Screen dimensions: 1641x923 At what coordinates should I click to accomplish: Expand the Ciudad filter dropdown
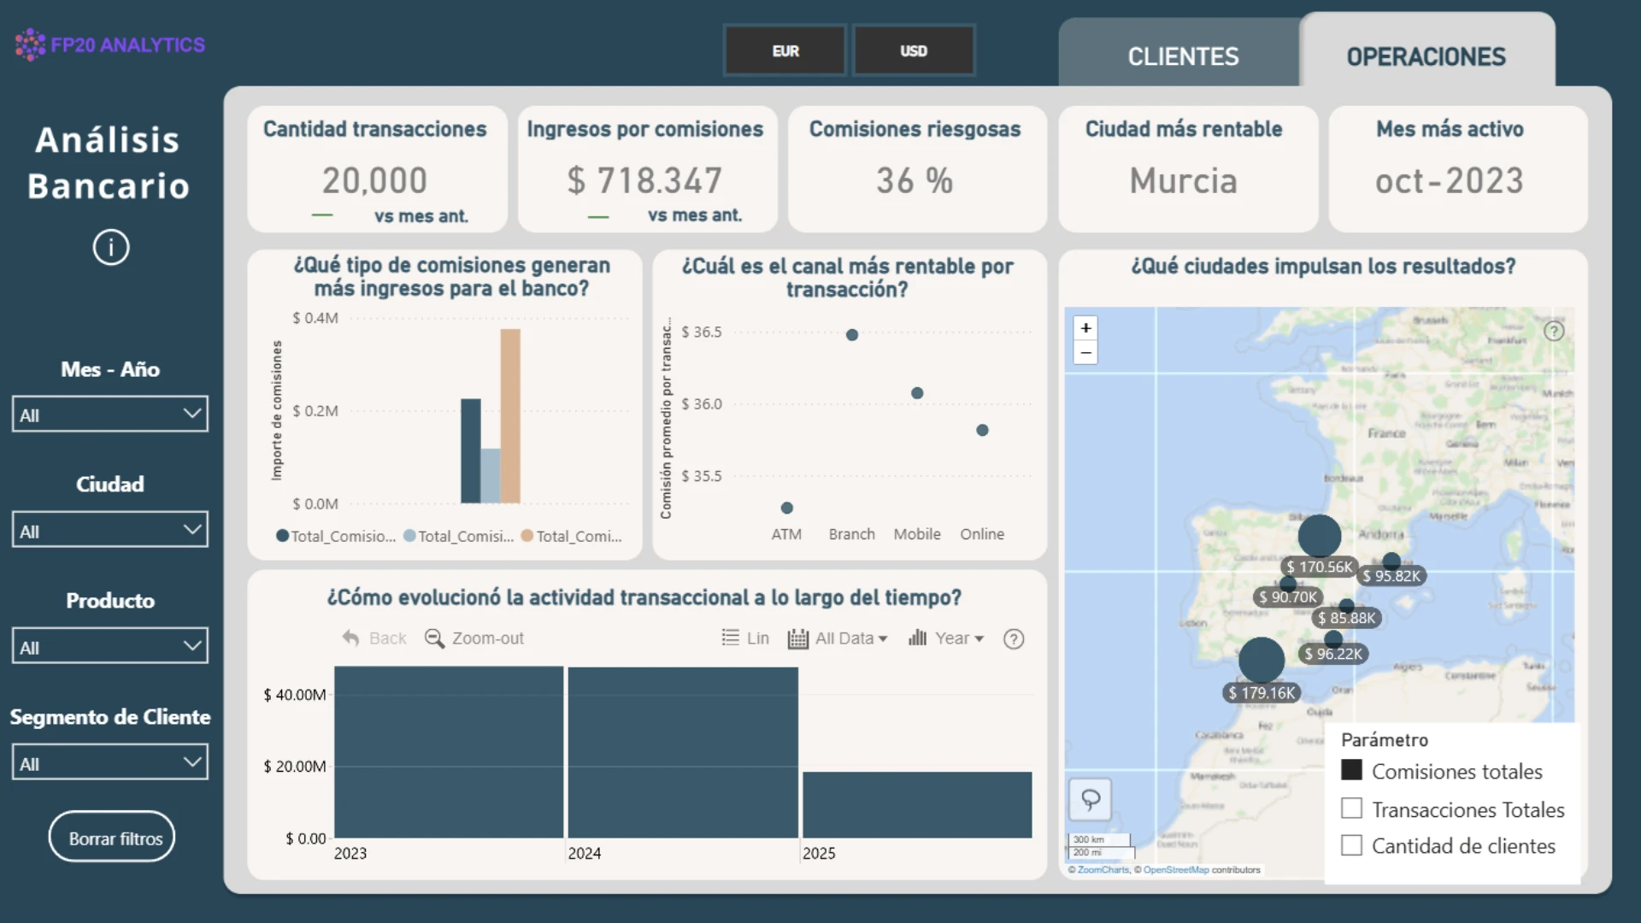pyautogui.click(x=110, y=530)
